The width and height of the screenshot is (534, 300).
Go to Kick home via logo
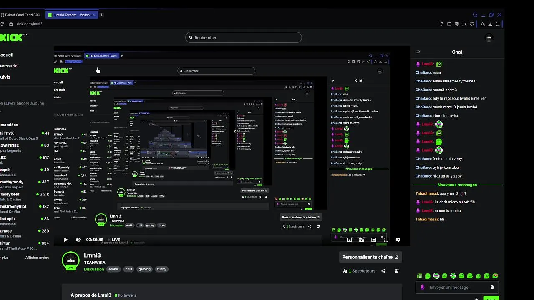(13, 37)
